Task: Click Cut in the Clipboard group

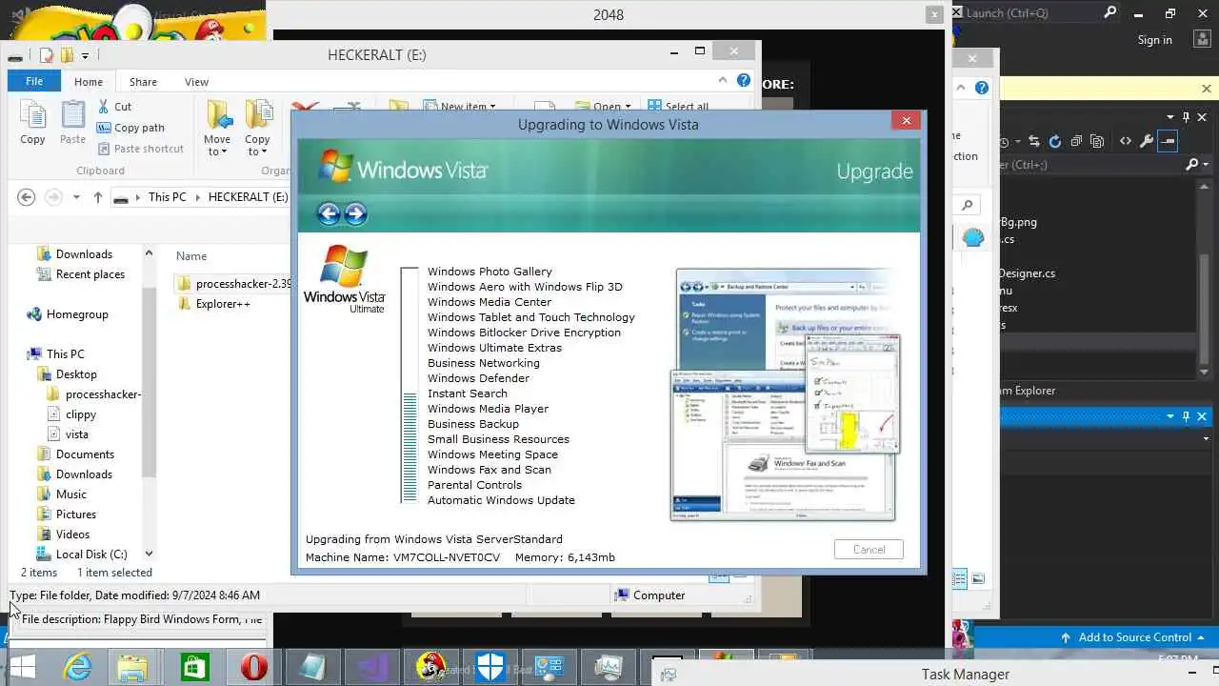Action: tap(114, 107)
